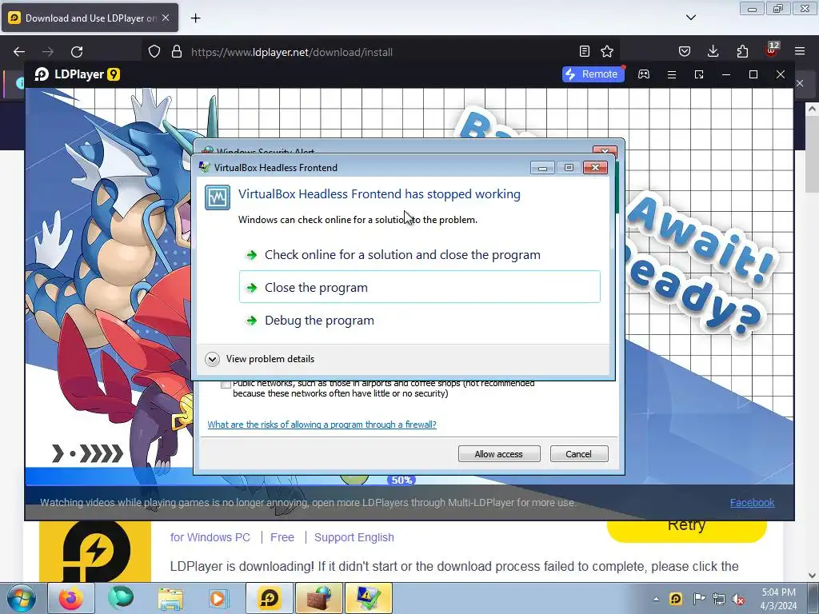Open firewall risks help link
Screen dimensions: 819x614
(322, 425)
